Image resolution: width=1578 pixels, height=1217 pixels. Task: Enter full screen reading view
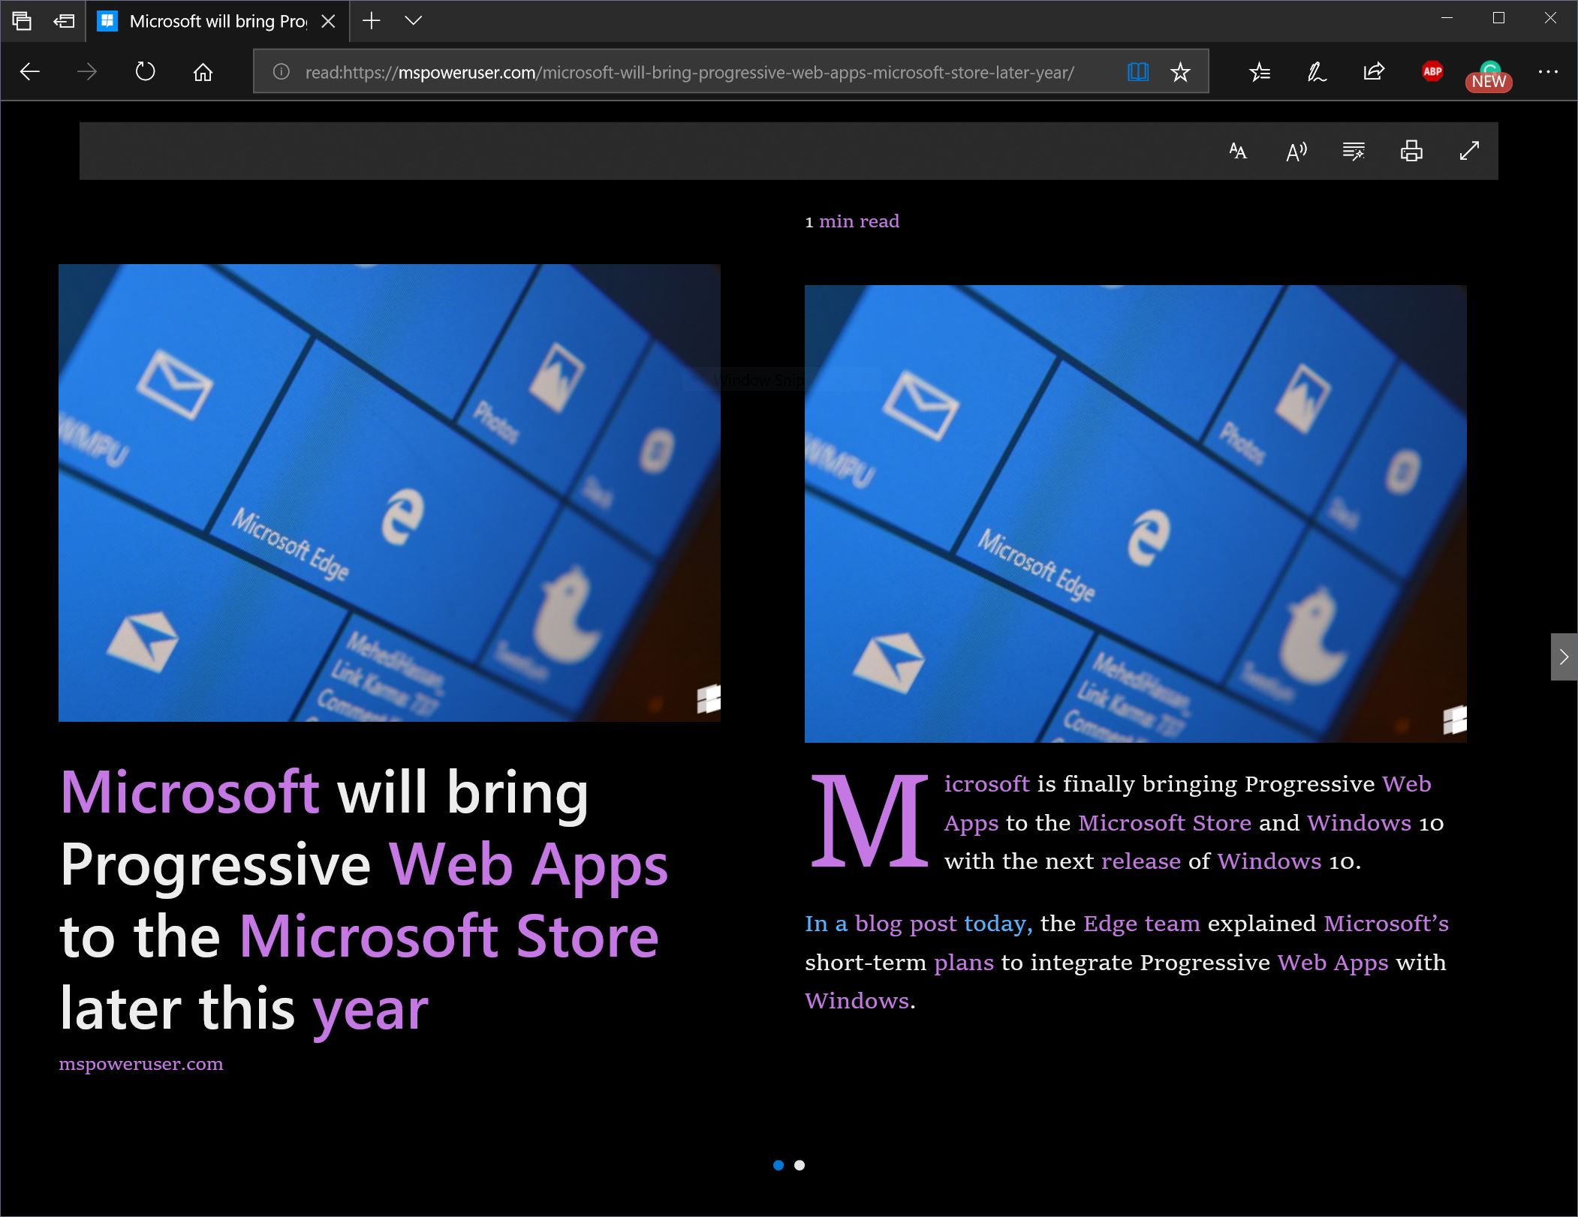click(1469, 151)
